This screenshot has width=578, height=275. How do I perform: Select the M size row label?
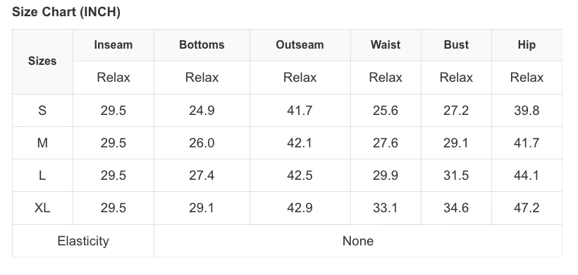(42, 142)
